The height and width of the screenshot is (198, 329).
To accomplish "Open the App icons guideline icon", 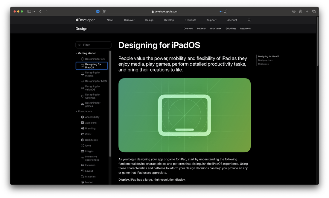I will 82,123.
